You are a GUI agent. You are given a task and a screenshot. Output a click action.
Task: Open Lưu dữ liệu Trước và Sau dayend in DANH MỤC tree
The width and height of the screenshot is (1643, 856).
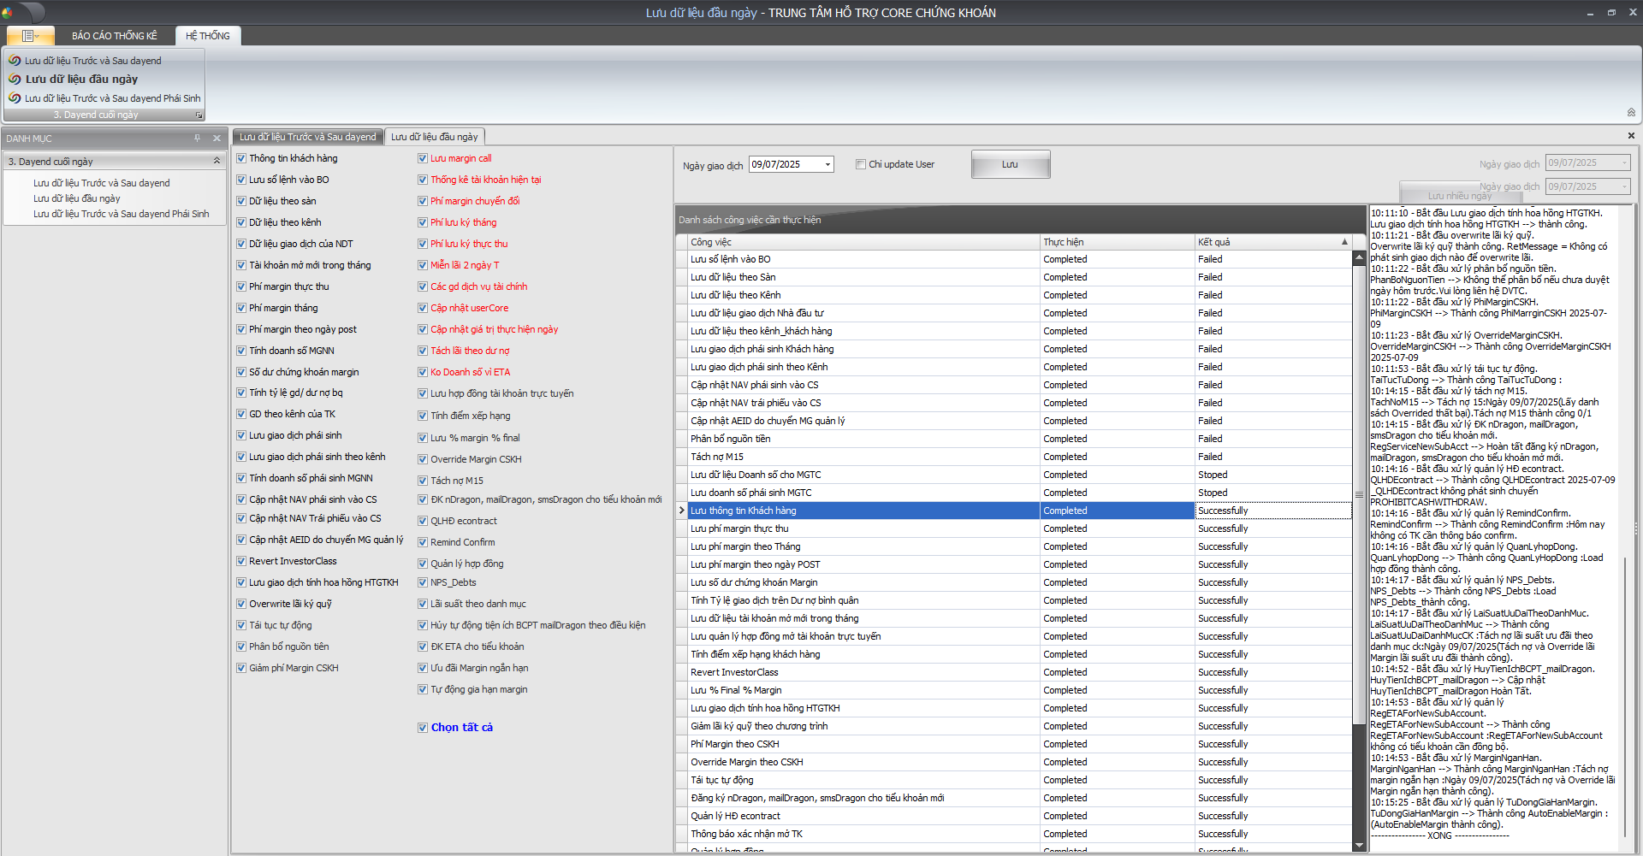[x=101, y=183]
